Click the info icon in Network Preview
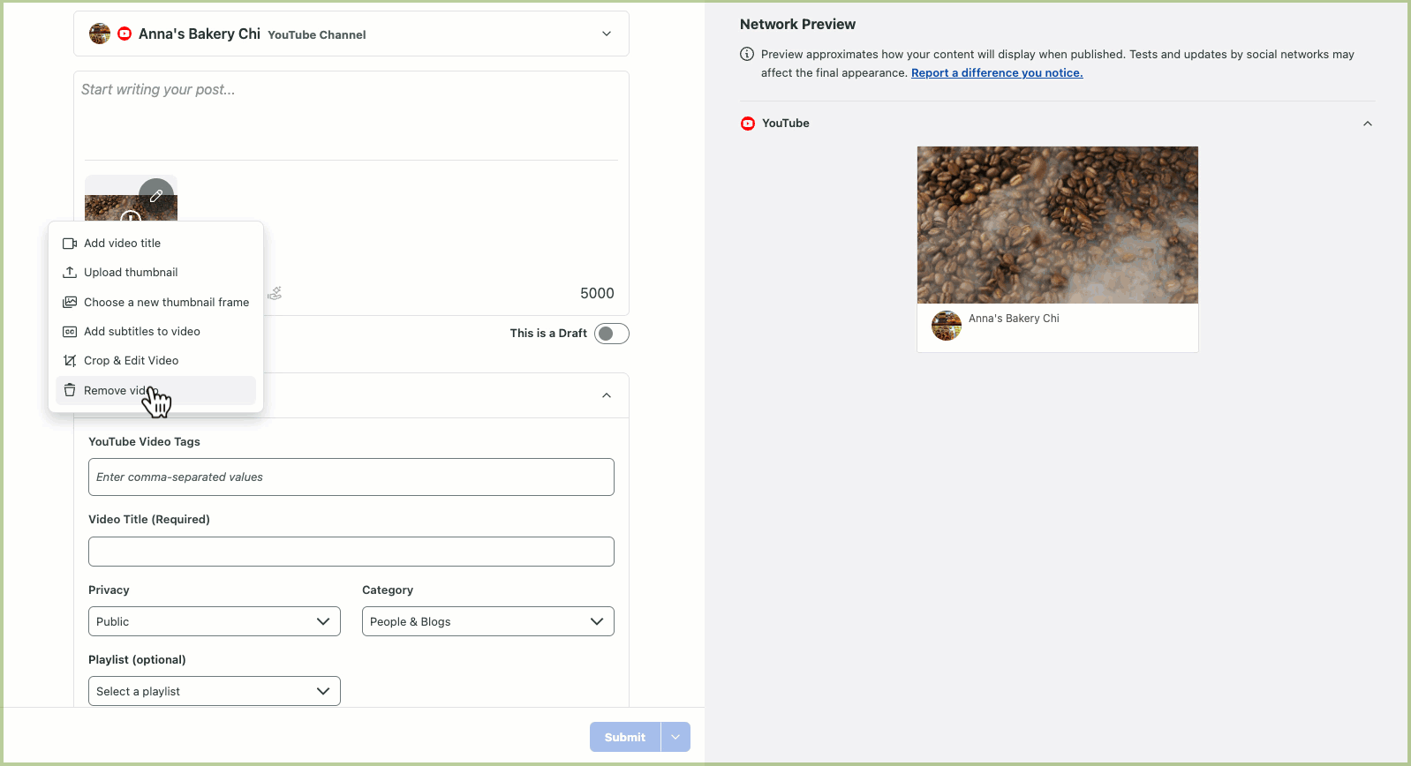 (x=747, y=54)
